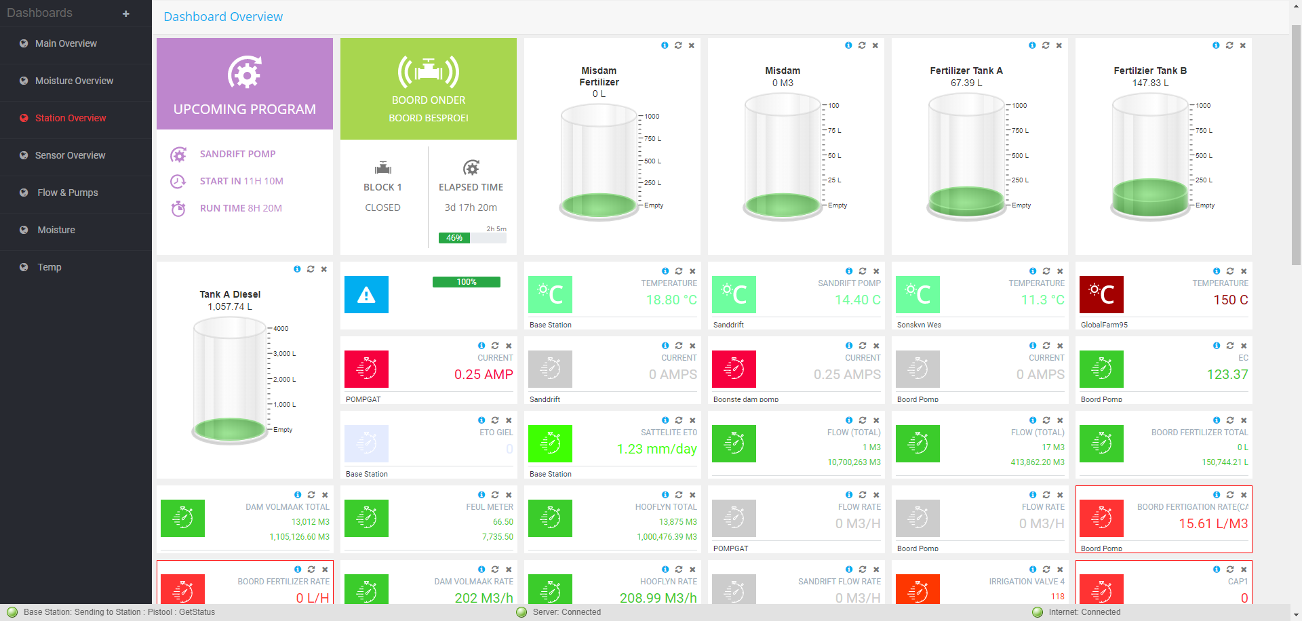This screenshot has height=621, width=1302.
Task: Select Station Overview in the sidebar
Action: click(x=71, y=118)
